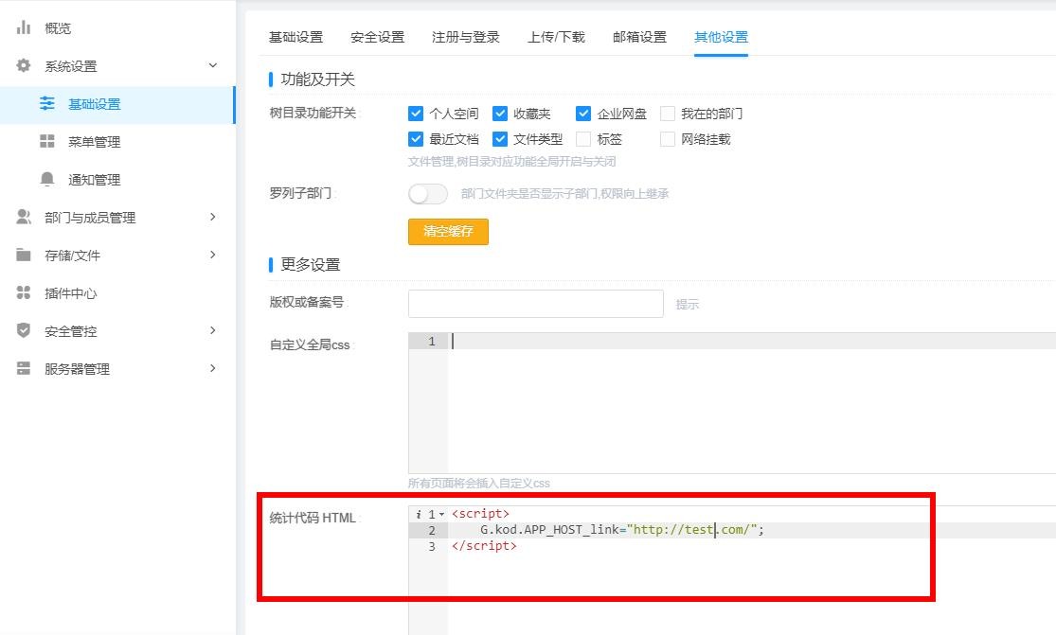This screenshot has width=1056, height=635.
Task: Click the 部门与成员管理 people icon
Action: (x=24, y=217)
